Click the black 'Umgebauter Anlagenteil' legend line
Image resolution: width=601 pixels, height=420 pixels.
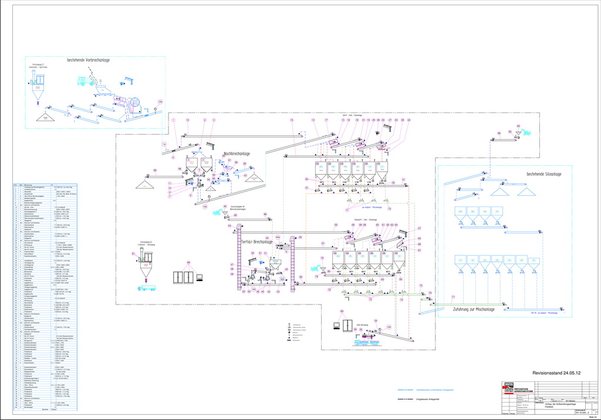(406, 399)
